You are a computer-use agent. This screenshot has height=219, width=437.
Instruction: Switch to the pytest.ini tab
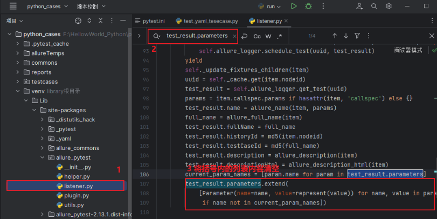(150, 21)
